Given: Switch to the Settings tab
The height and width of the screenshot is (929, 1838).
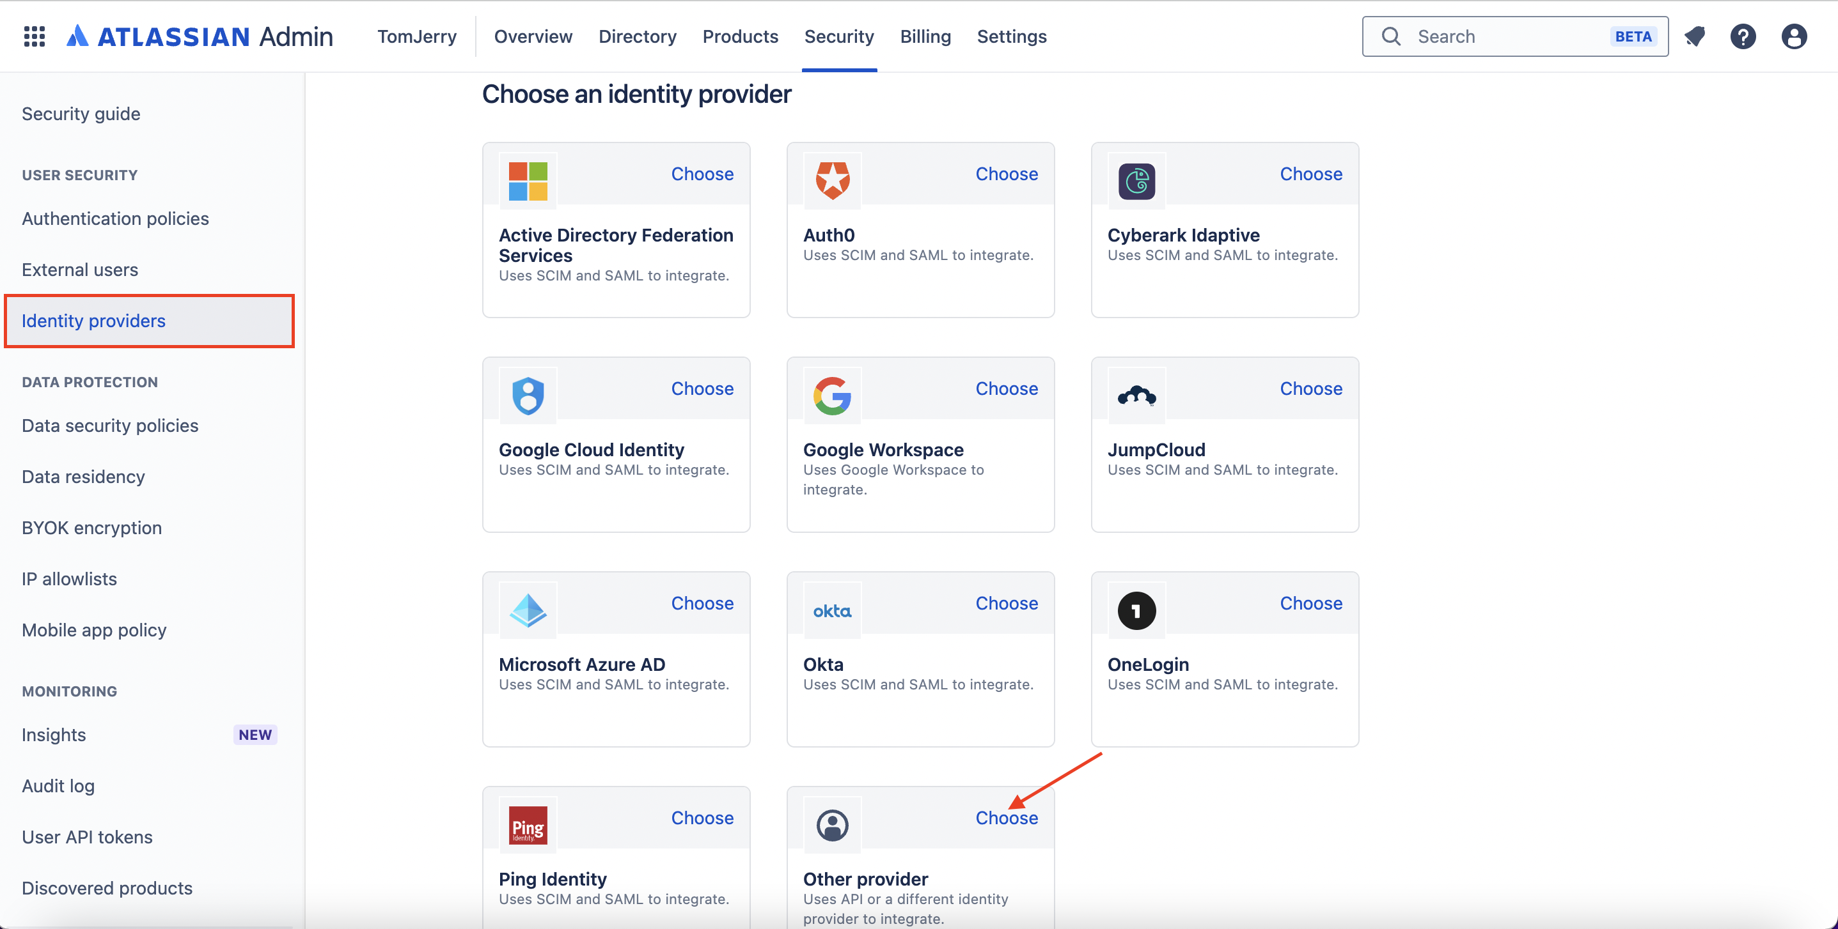Looking at the screenshot, I should pos(1012,36).
